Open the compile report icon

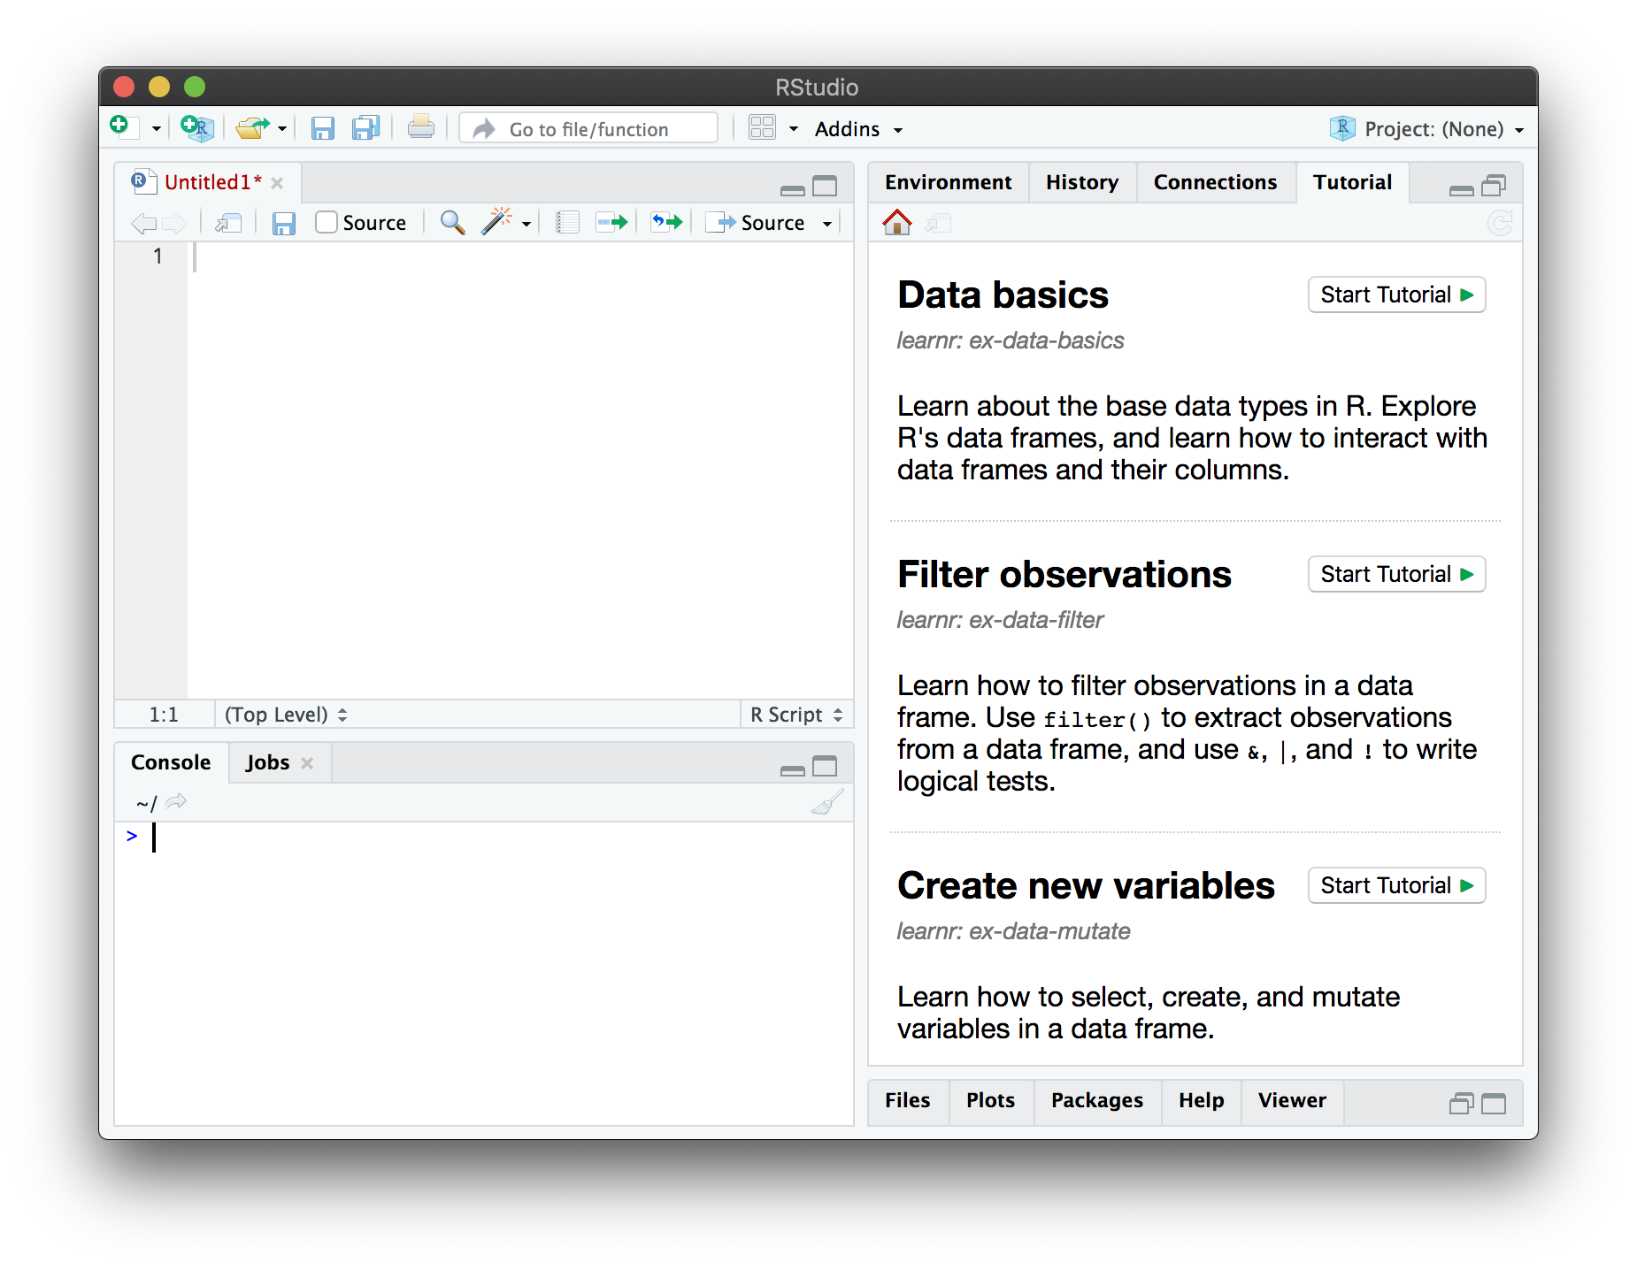tap(566, 222)
